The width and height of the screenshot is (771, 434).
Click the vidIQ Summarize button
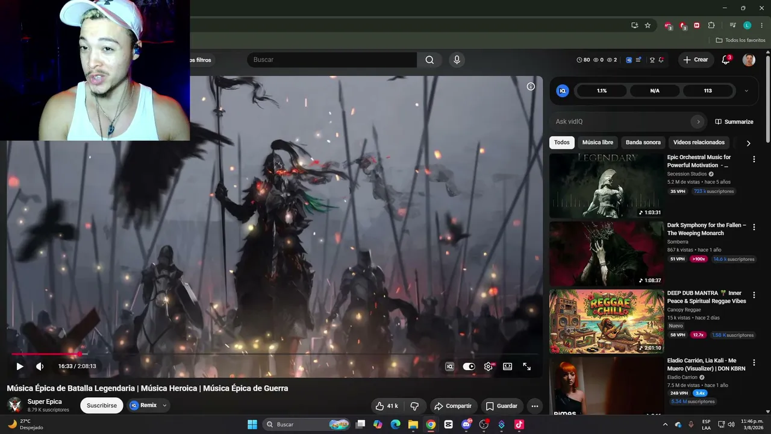734,122
